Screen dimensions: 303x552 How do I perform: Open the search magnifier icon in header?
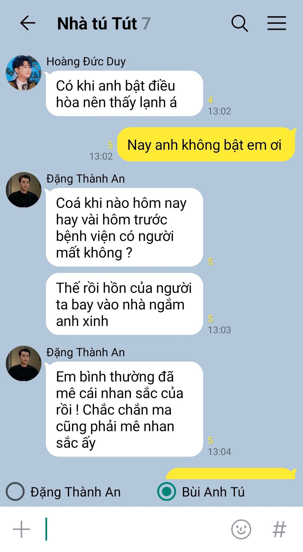coord(239,23)
